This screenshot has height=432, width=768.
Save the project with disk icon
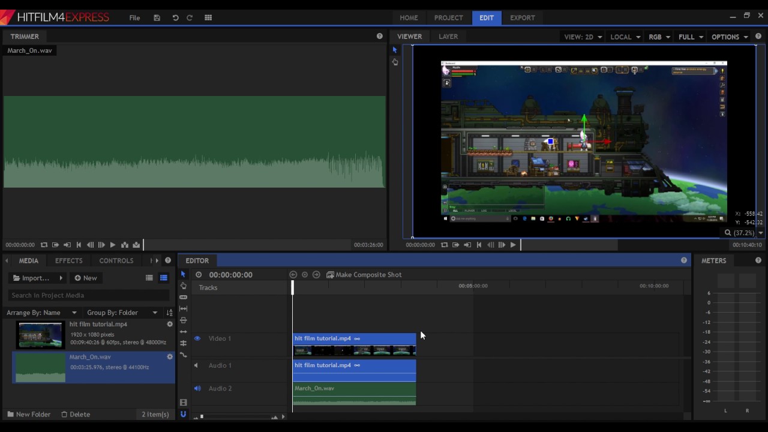pyautogui.click(x=157, y=18)
